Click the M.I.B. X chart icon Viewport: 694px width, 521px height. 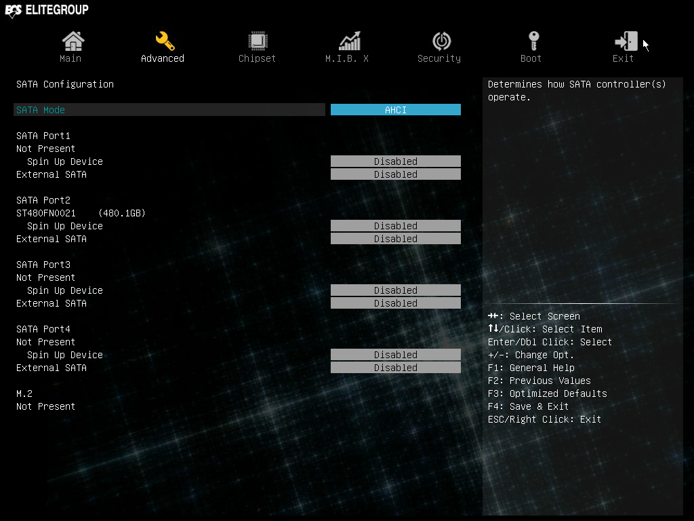[350, 41]
